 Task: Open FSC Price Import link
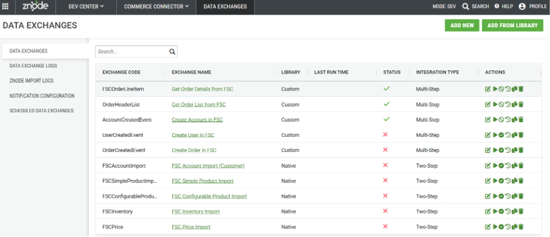click(x=191, y=227)
